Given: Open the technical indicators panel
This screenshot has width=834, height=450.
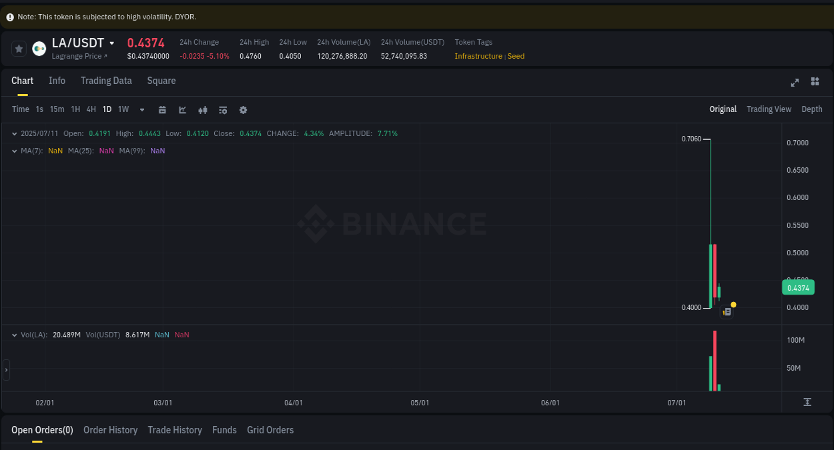Looking at the screenshot, I should tap(223, 109).
